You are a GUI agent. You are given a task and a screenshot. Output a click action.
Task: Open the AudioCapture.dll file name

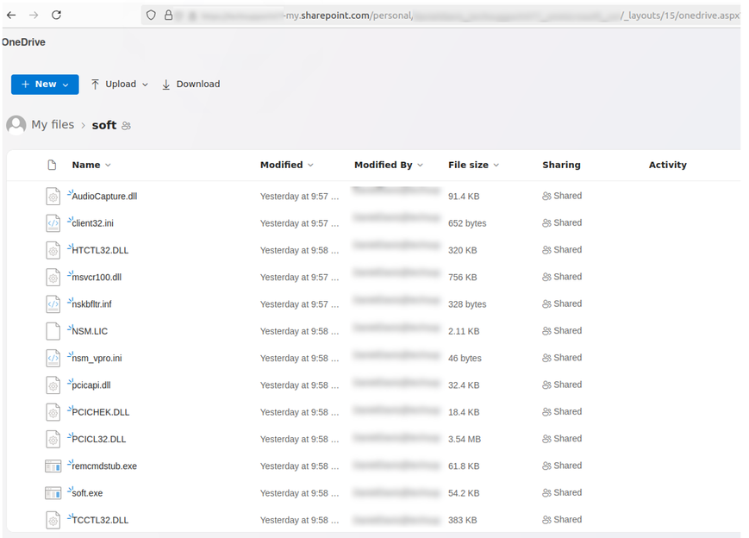tap(104, 197)
